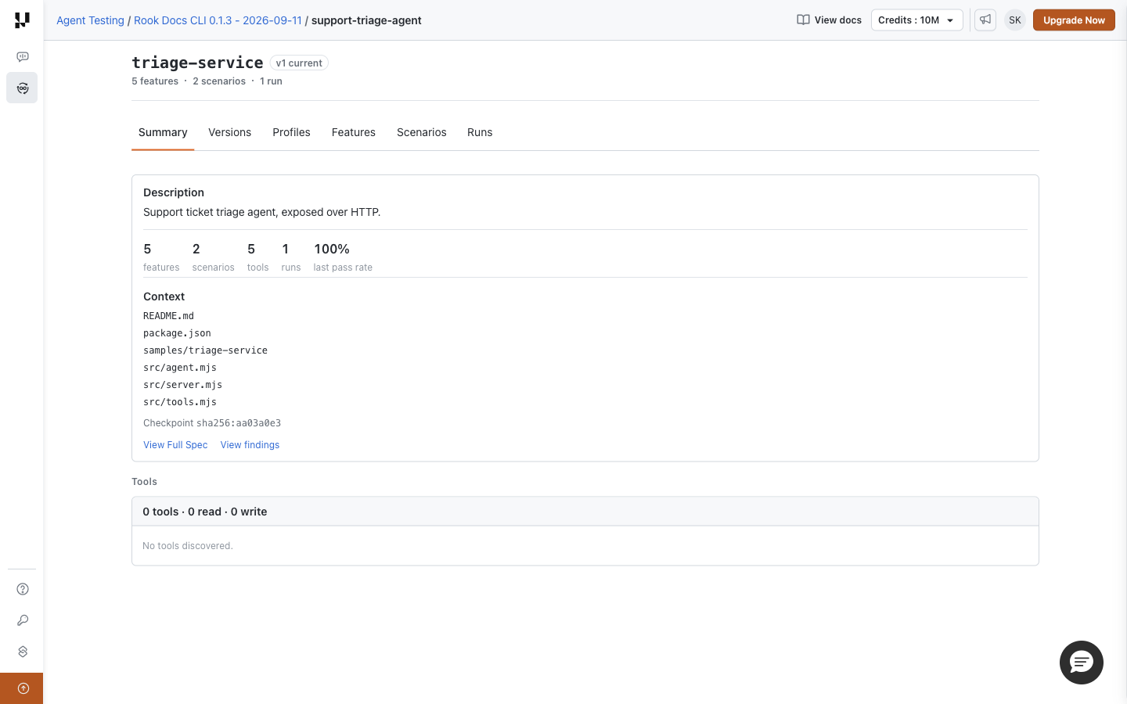The width and height of the screenshot is (1127, 704).
Task: Open the View findings link
Action: tap(250, 445)
